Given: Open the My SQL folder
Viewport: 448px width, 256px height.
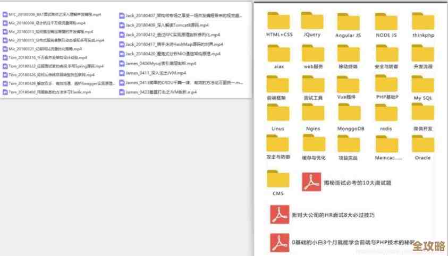Looking at the screenshot, I should coord(423,84).
